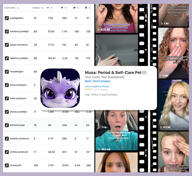Sort by saves using the bookmark column
Viewport: 192px width, 176px height.
click(88, 8)
